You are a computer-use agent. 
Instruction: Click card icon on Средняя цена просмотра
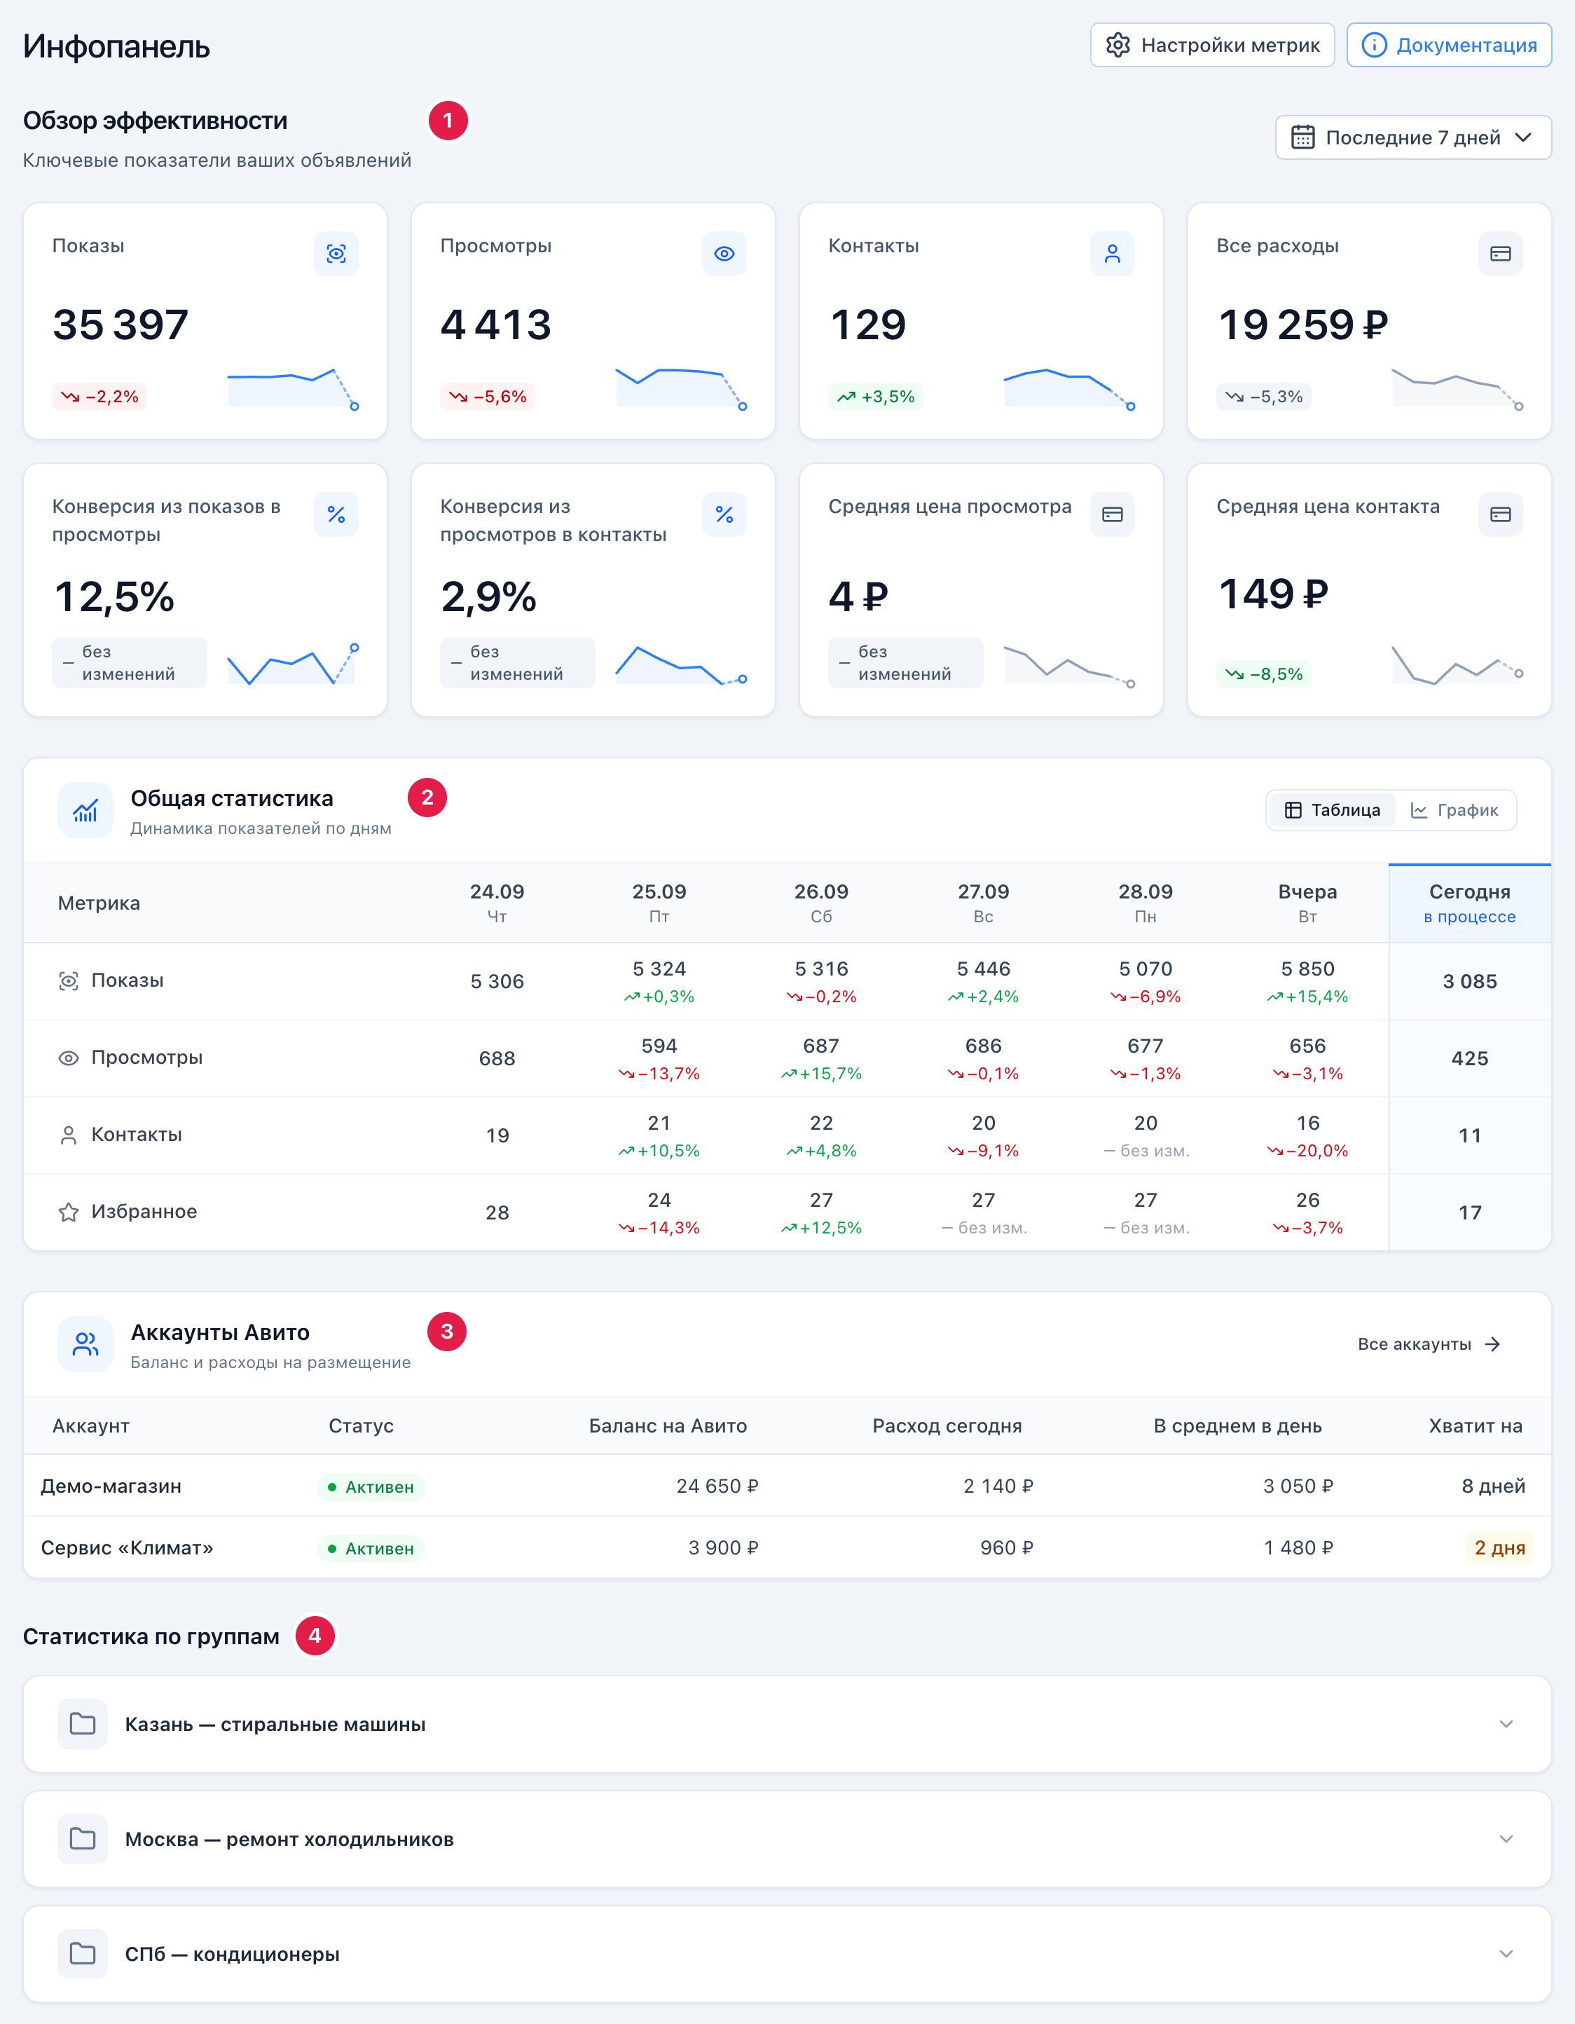click(1113, 514)
